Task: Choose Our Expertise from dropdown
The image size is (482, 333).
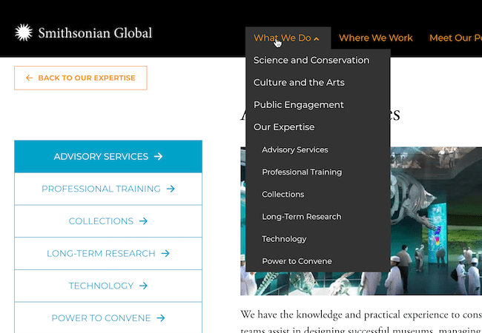Action: [284, 127]
